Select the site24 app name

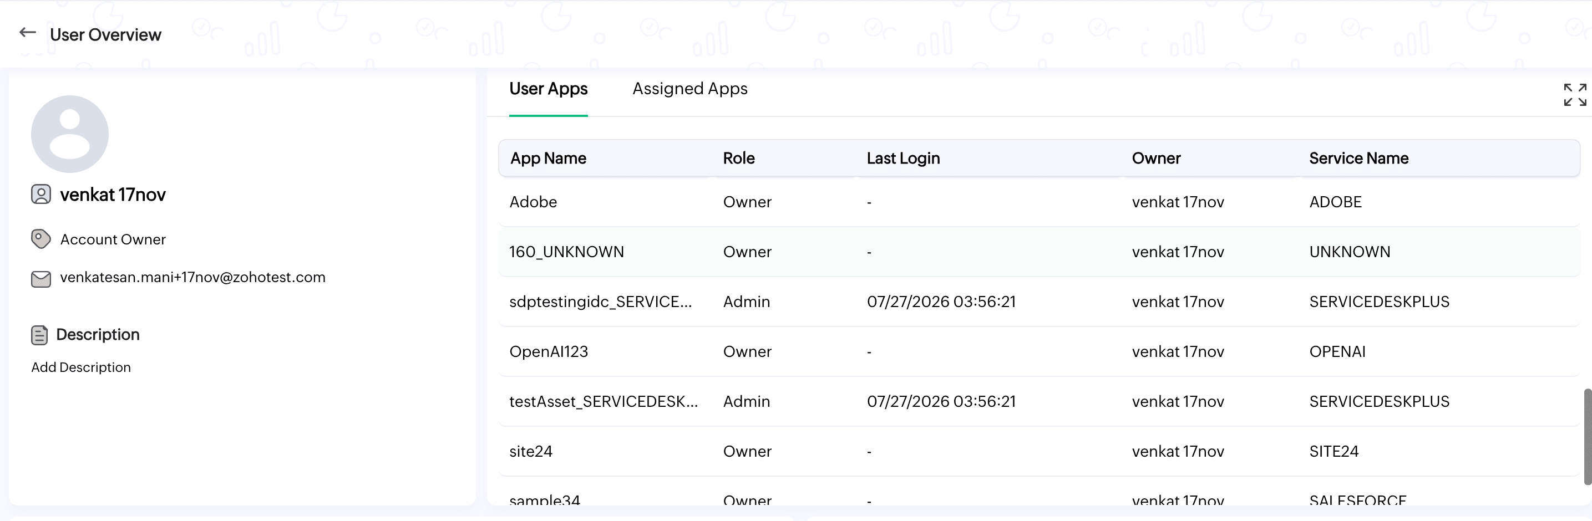[530, 452]
